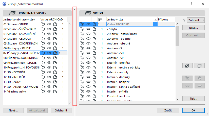Sort by Jméno vrstvy column arrow
Image resolution: width=209 pixels, height=116 pixels.
pos(155,20)
